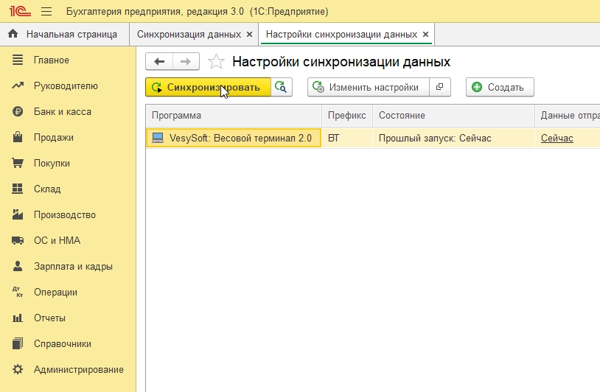Click the Изменить настройки button
600x392 pixels.
coord(367,87)
